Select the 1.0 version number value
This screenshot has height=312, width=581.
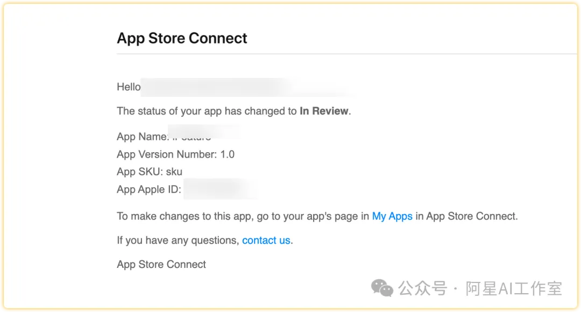click(x=228, y=154)
